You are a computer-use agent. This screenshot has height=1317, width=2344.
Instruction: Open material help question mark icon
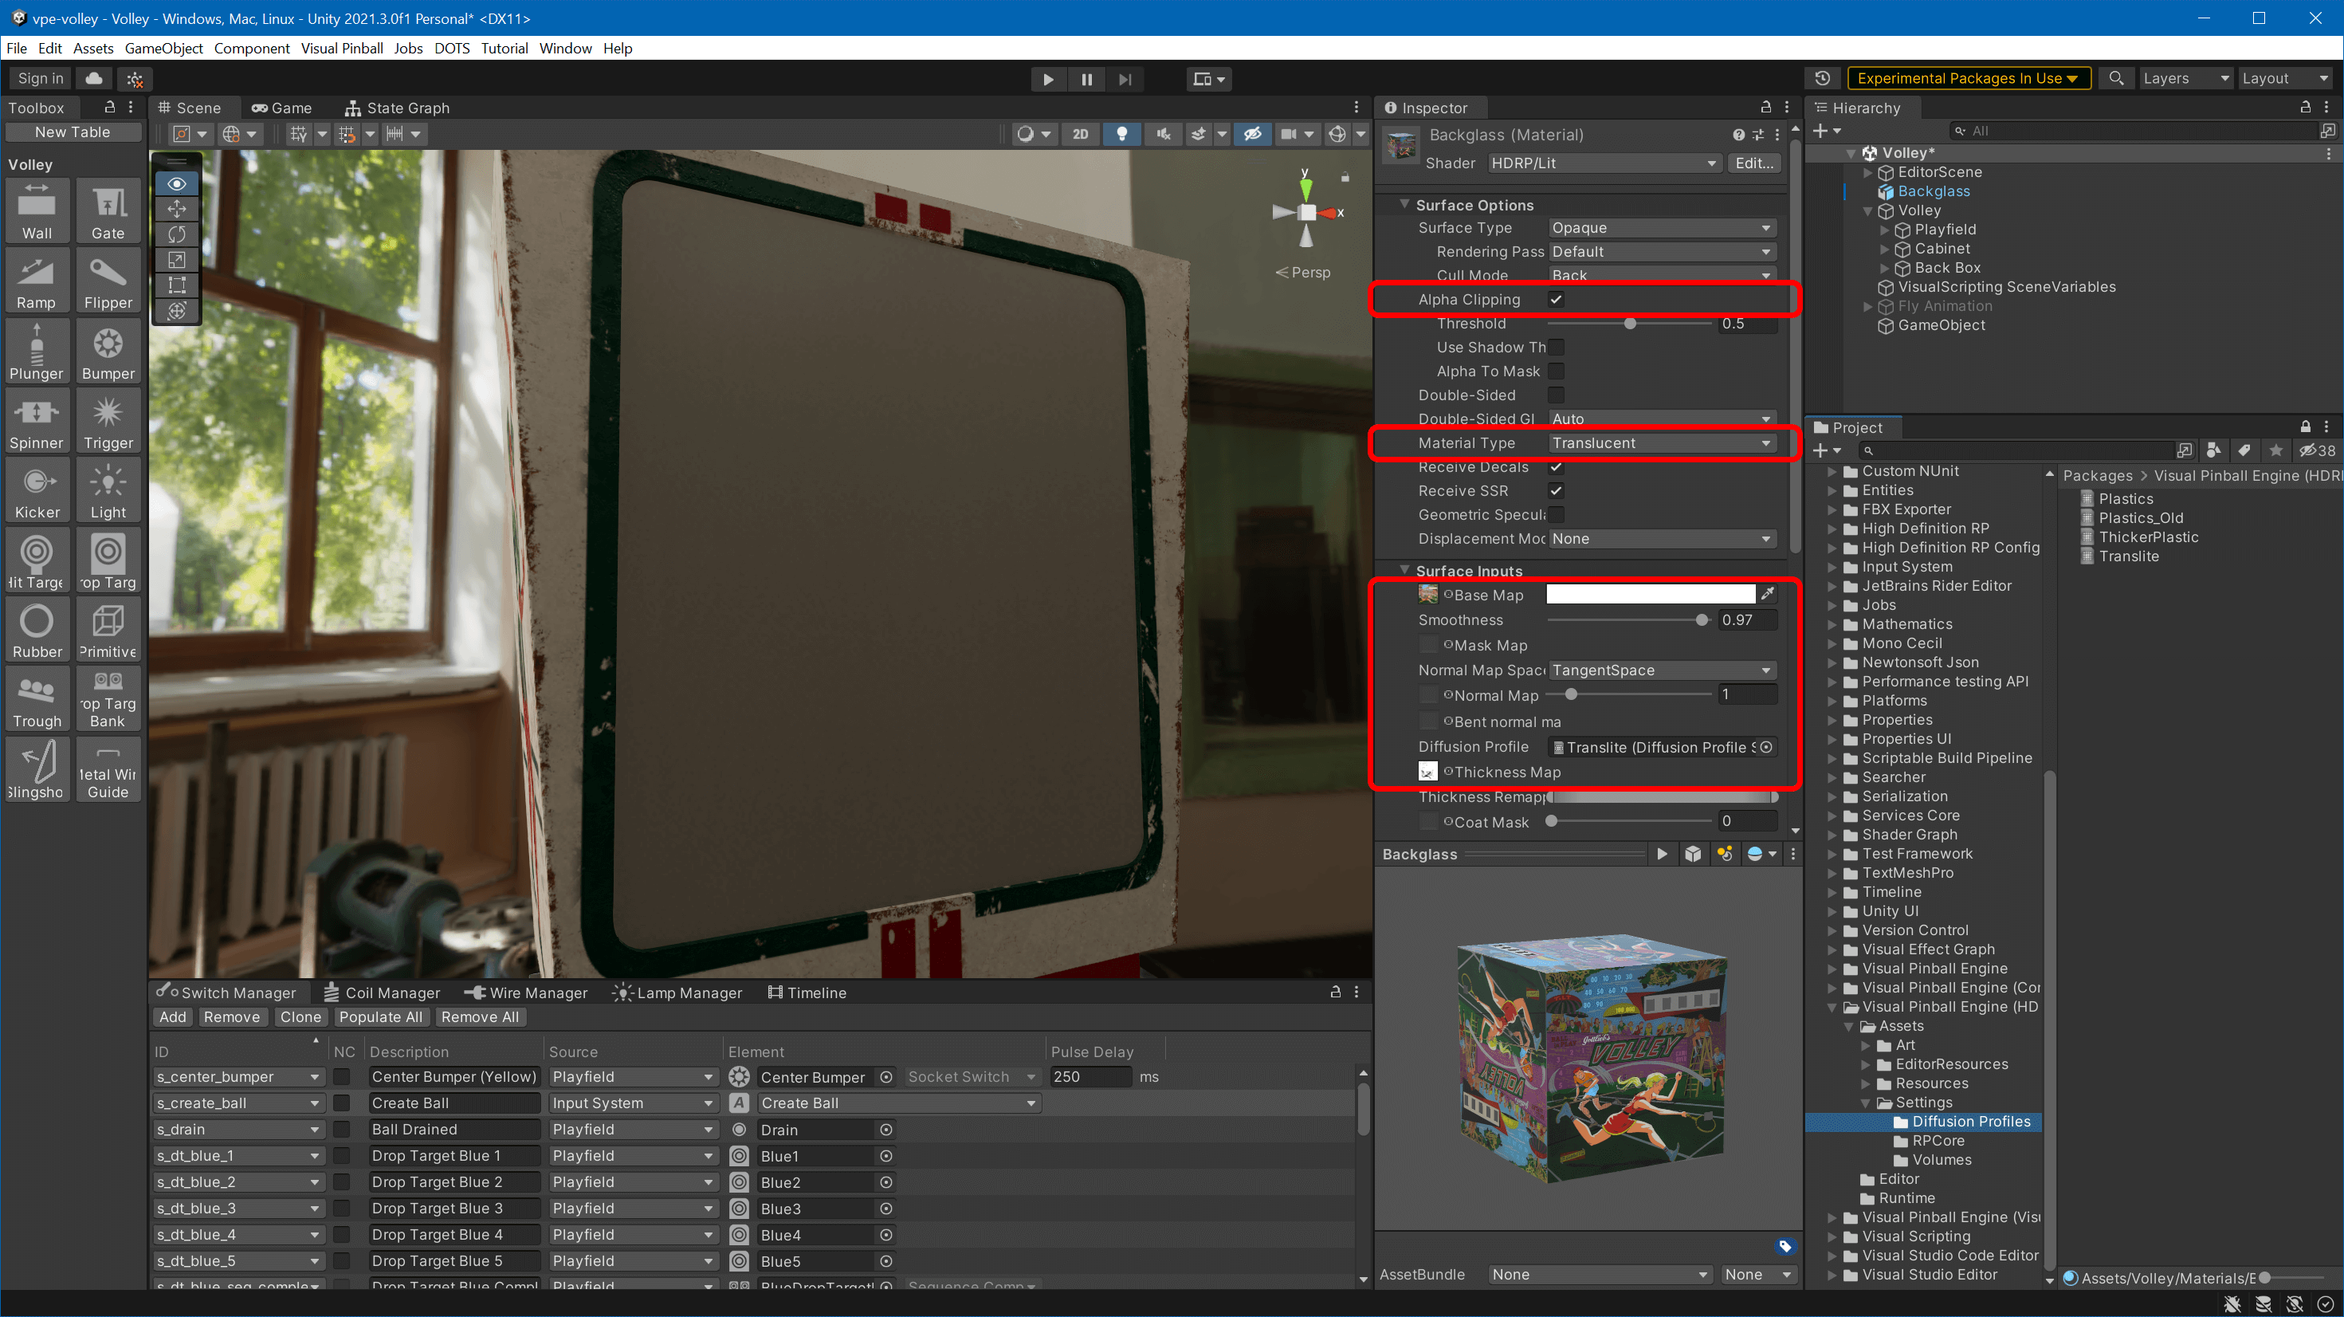[x=1739, y=135]
